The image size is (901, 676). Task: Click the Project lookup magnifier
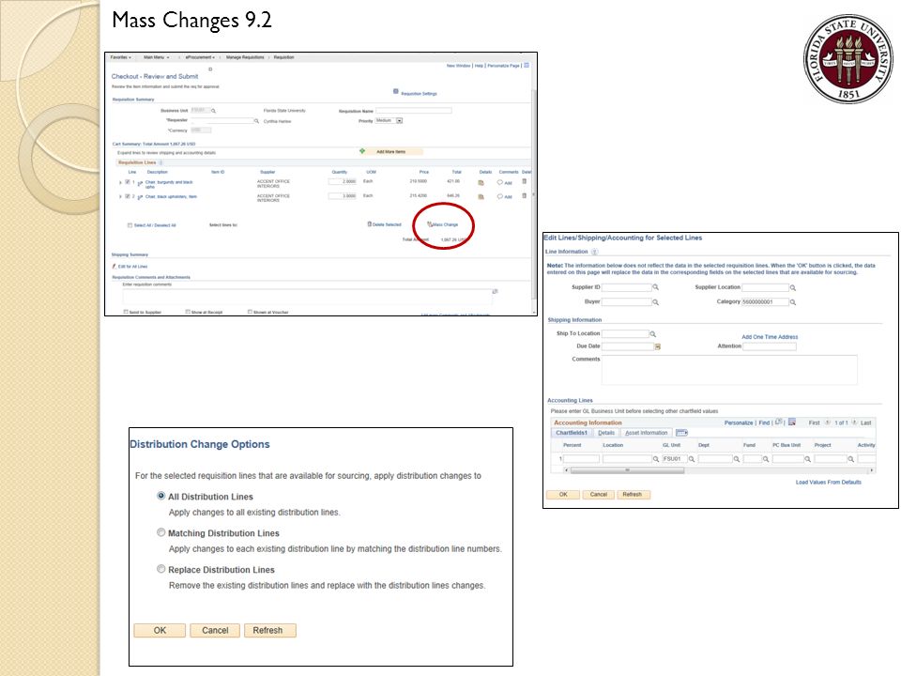coord(851,459)
